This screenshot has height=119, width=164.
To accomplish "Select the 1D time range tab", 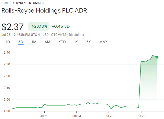I will point(8,42).
